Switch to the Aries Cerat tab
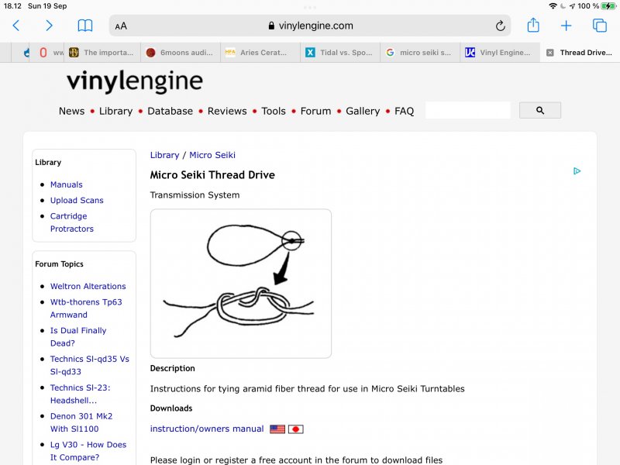 [260, 53]
